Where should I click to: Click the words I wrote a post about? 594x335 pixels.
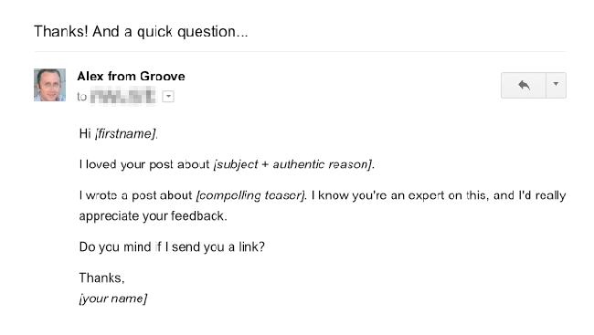click(135, 195)
